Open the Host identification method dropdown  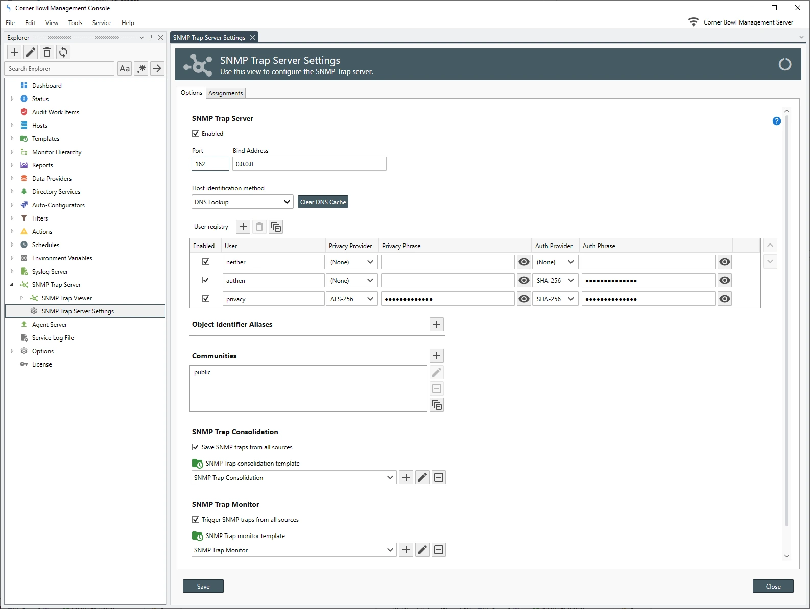[243, 202]
